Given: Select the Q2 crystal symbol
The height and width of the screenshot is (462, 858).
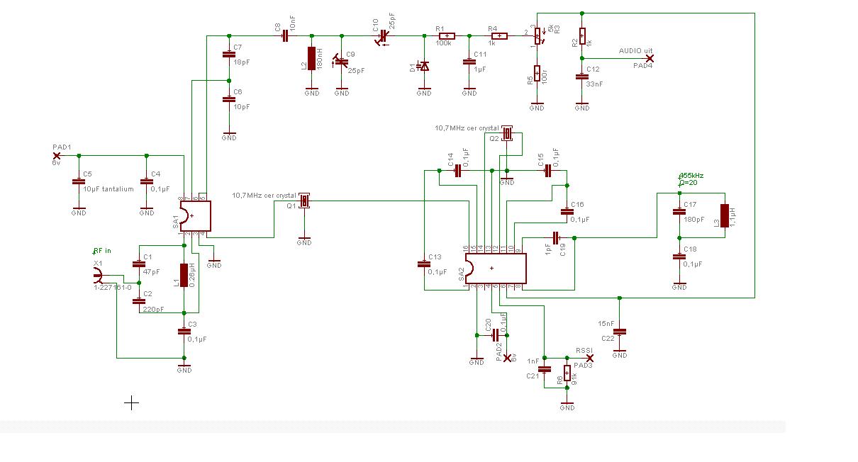Looking at the screenshot, I should pyautogui.click(x=507, y=133).
